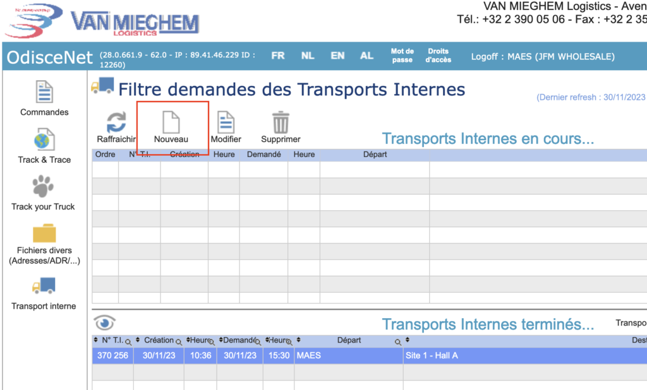The height and width of the screenshot is (390, 647).
Task: Open Fichiers divers folder icon
Action: point(44,233)
